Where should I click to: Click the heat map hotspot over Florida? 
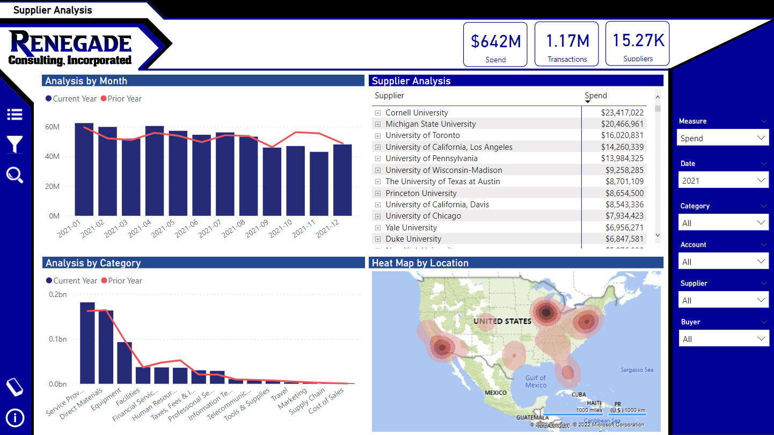567,372
